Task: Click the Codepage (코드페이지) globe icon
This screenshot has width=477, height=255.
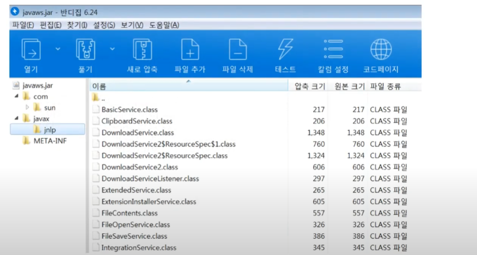Action: (381, 49)
